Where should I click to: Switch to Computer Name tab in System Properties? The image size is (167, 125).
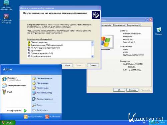coord(106,25)
